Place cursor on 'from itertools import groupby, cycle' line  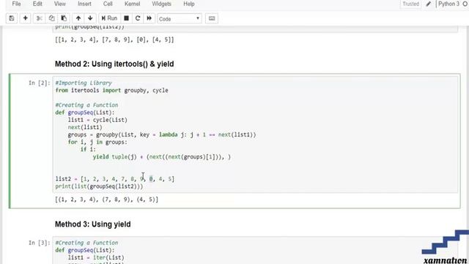pos(111,90)
